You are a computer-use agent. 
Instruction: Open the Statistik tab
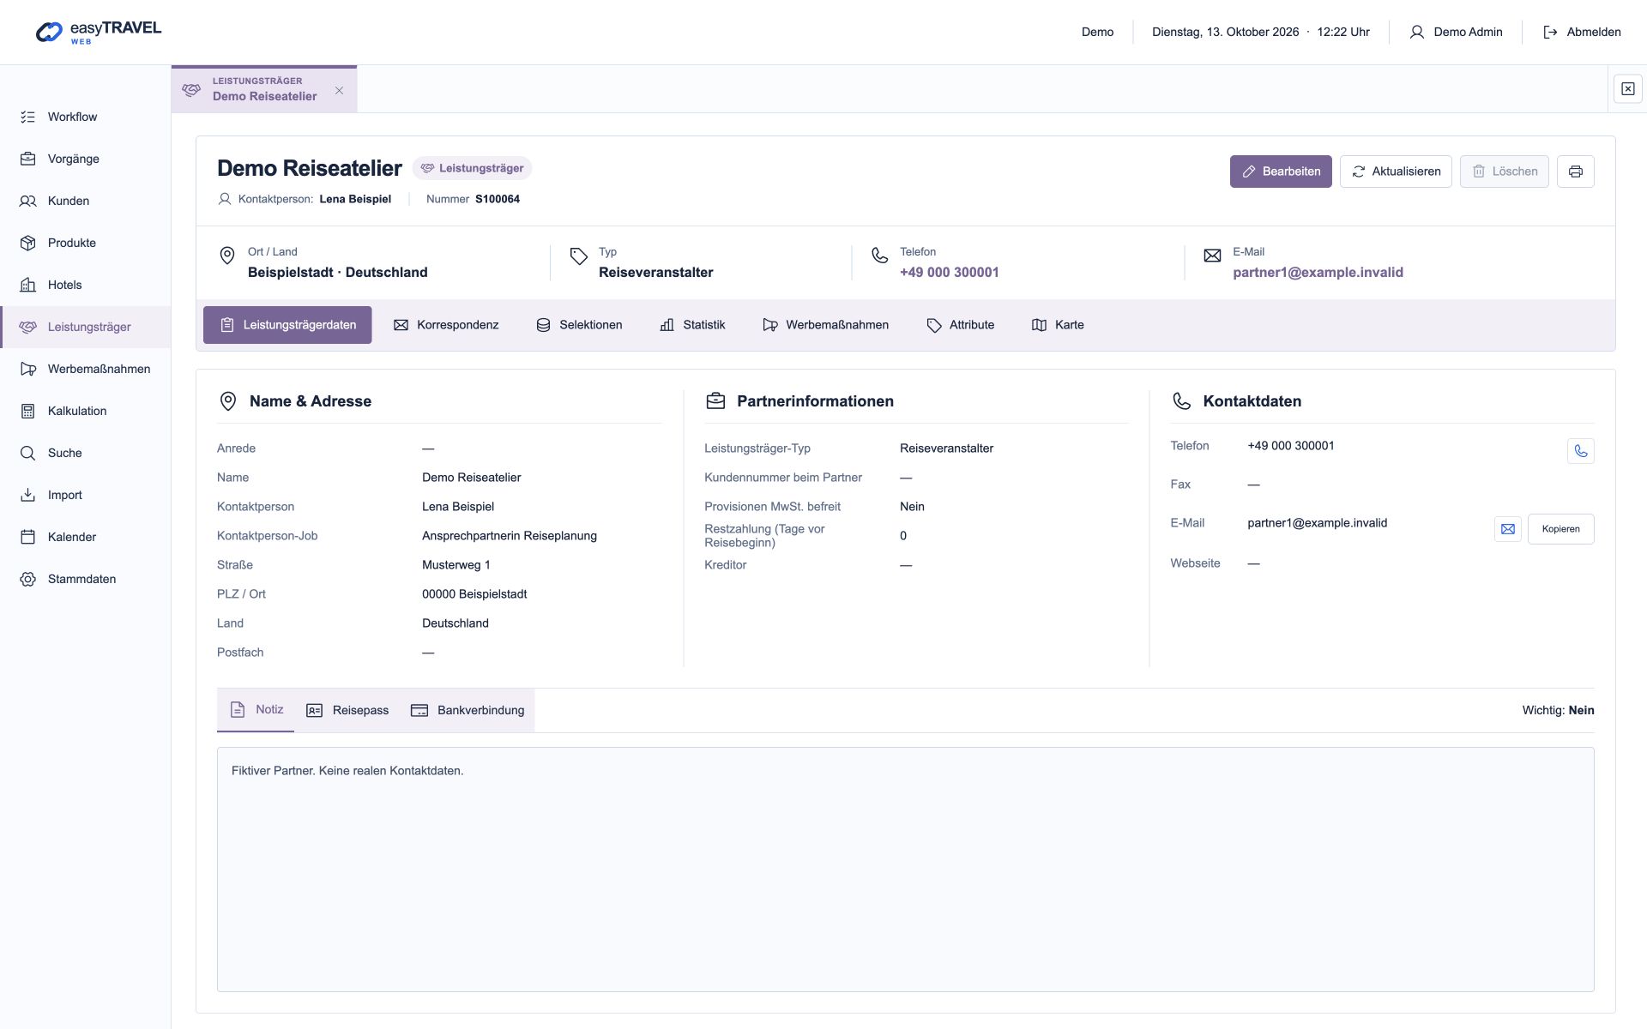coord(692,325)
